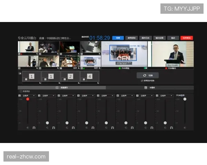
Task: Mute channel 1 speaker icon
Action: click(x=28, y=128)
